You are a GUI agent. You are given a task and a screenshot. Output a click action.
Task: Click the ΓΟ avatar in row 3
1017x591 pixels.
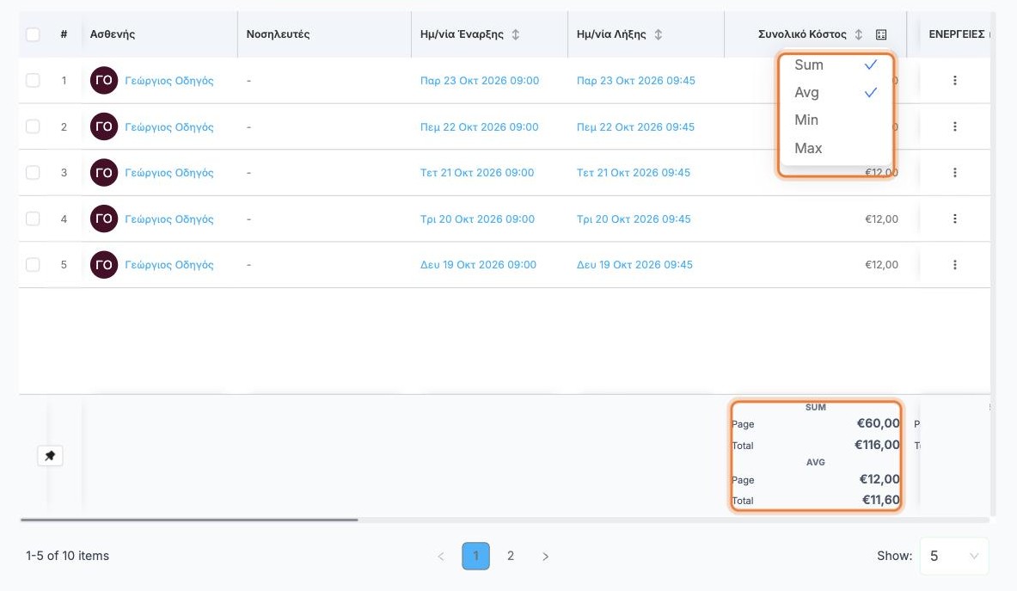click(x=104, y=173)
